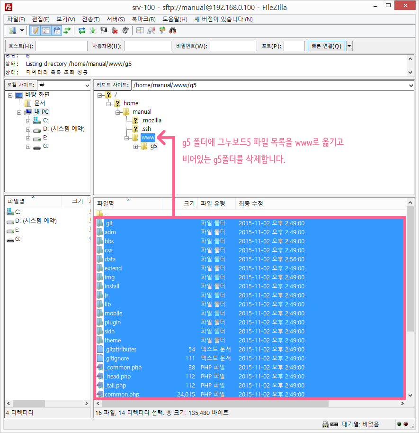Screen dimensions: 419x433
Task: Open the 보기(V) menu
Action: (x=66, y=19)
